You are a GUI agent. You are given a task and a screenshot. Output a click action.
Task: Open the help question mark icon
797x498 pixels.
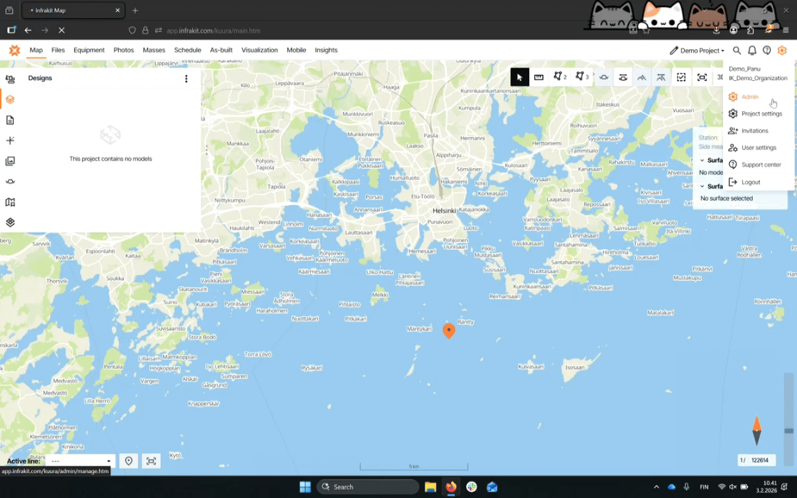pyautogui.click(x=767, y=50)
